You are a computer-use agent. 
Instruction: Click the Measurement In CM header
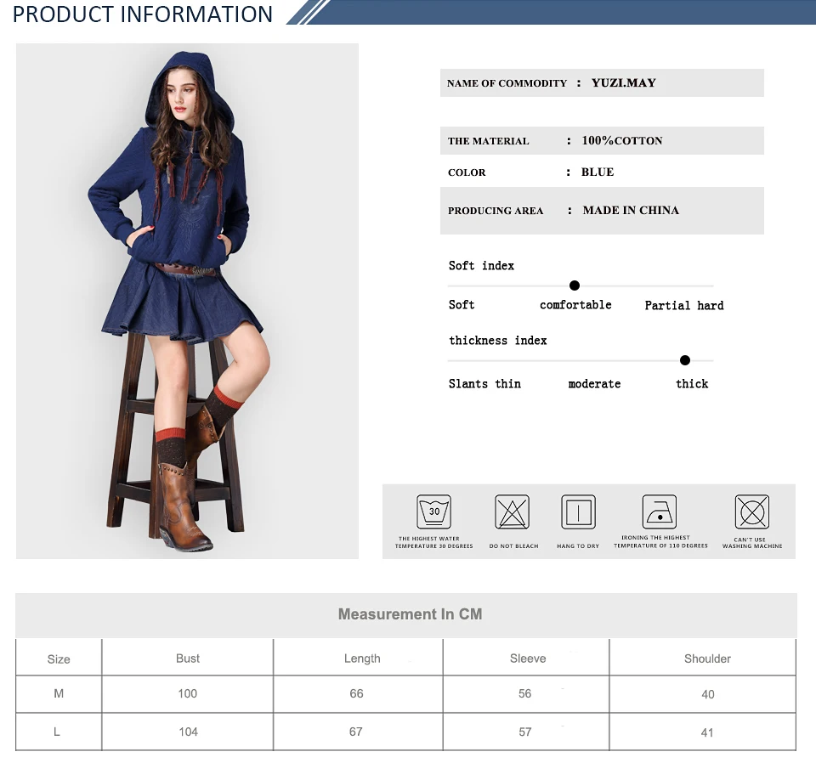(x=410, y=614)
